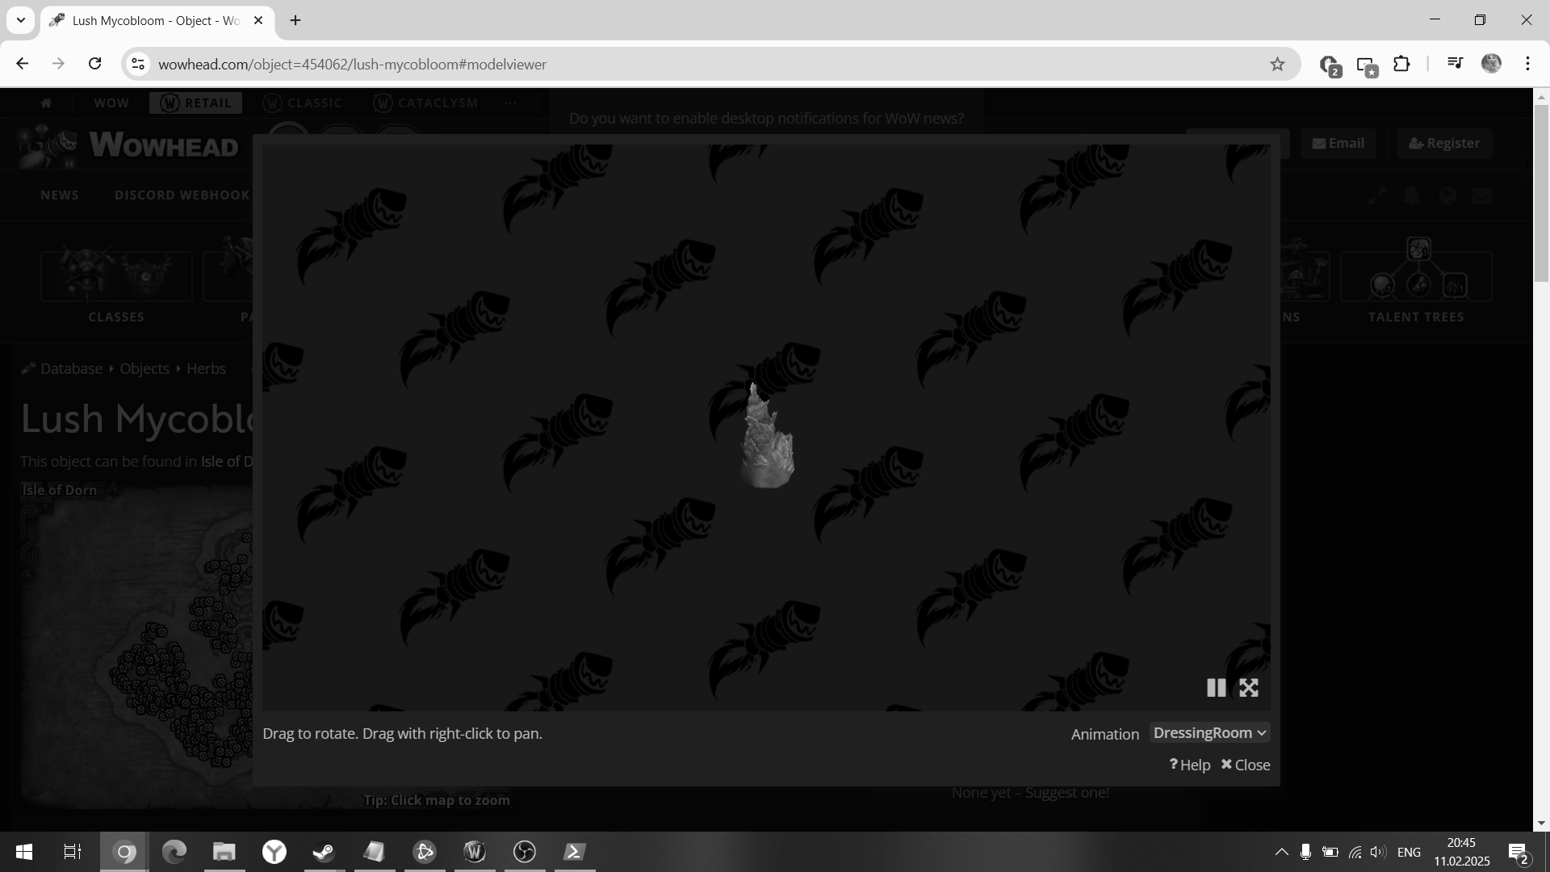
Task: Select the Lush Mycobloom browser tab
Action: tap(157, 20)
